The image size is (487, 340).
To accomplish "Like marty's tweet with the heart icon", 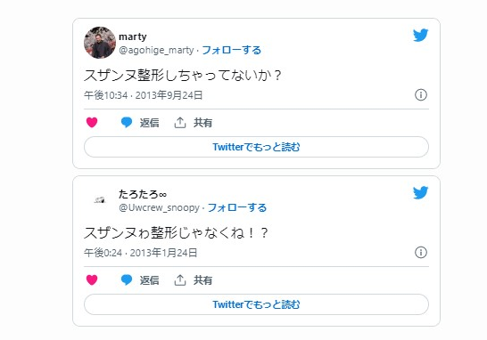I will pos(92,123).
